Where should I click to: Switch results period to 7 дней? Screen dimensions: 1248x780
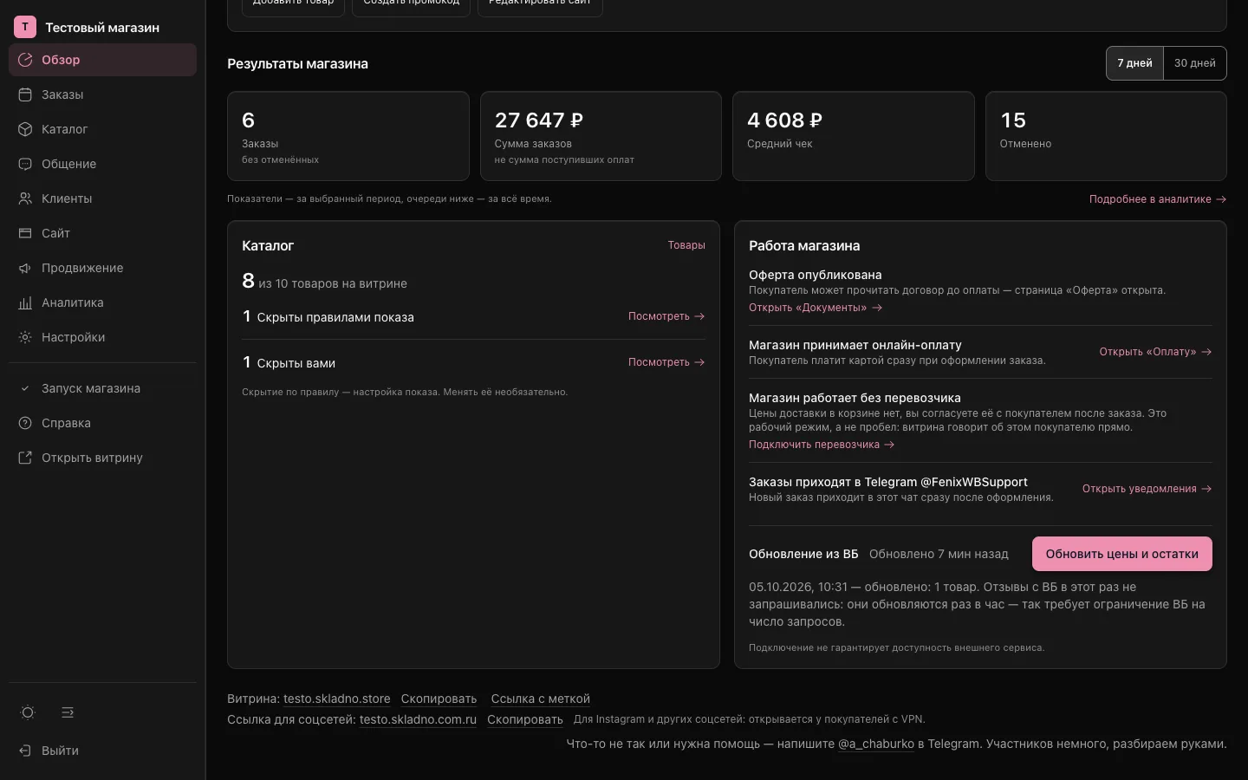[x=1134, y=63]
